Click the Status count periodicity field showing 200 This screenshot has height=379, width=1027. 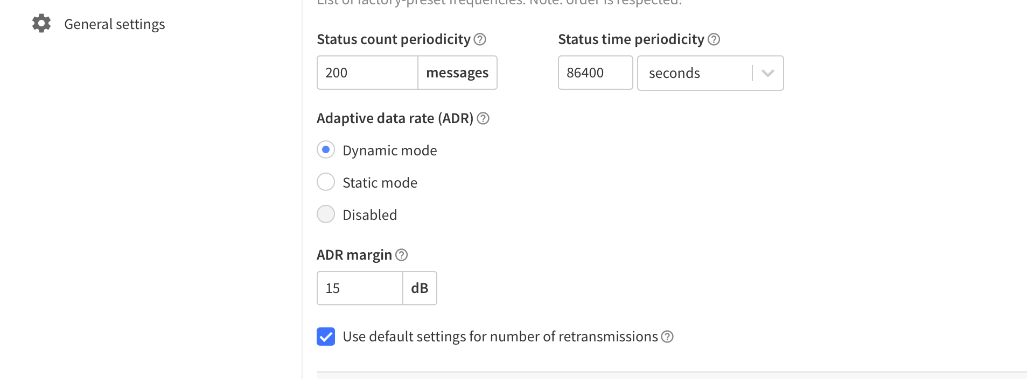367,73
